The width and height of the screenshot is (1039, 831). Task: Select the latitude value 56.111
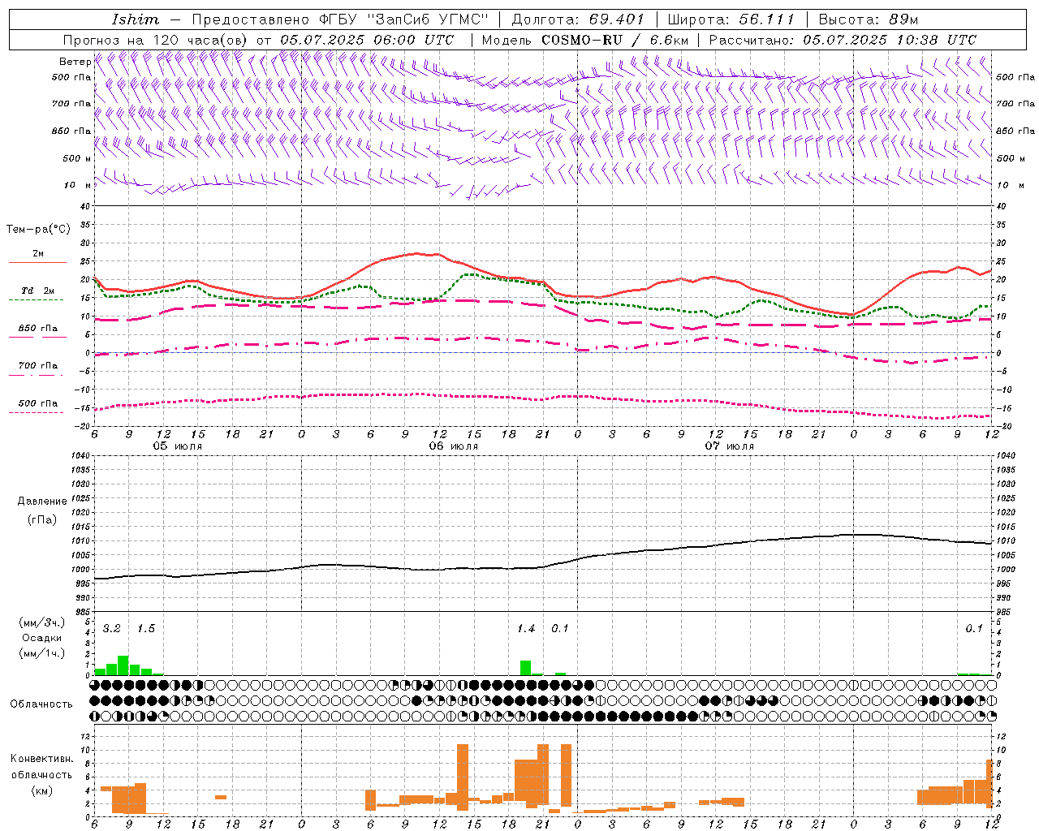pyautogui.click(x=766, y=19)
